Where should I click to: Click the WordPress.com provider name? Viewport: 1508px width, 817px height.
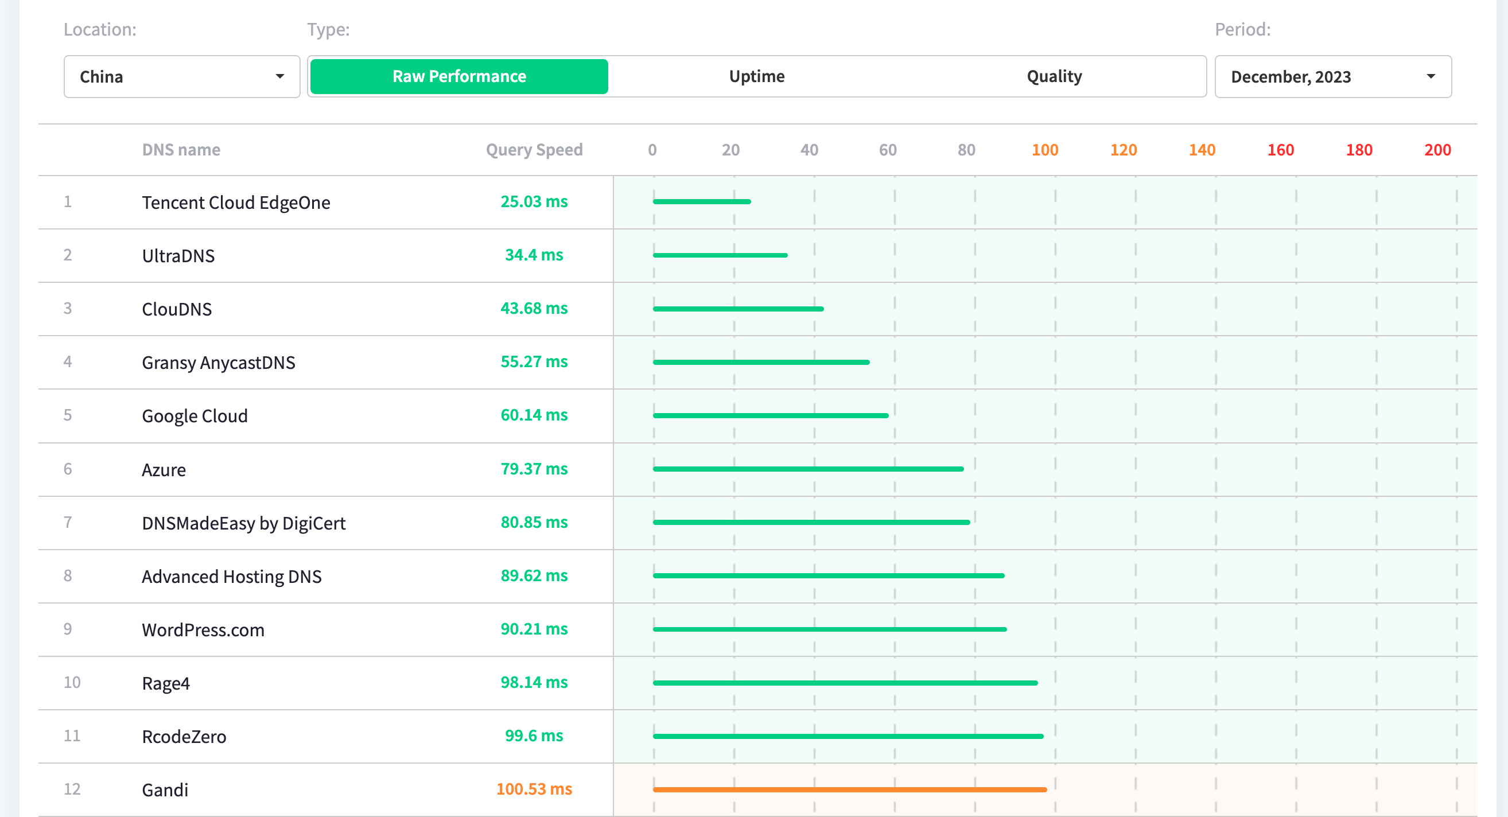(x=203, y=630)
